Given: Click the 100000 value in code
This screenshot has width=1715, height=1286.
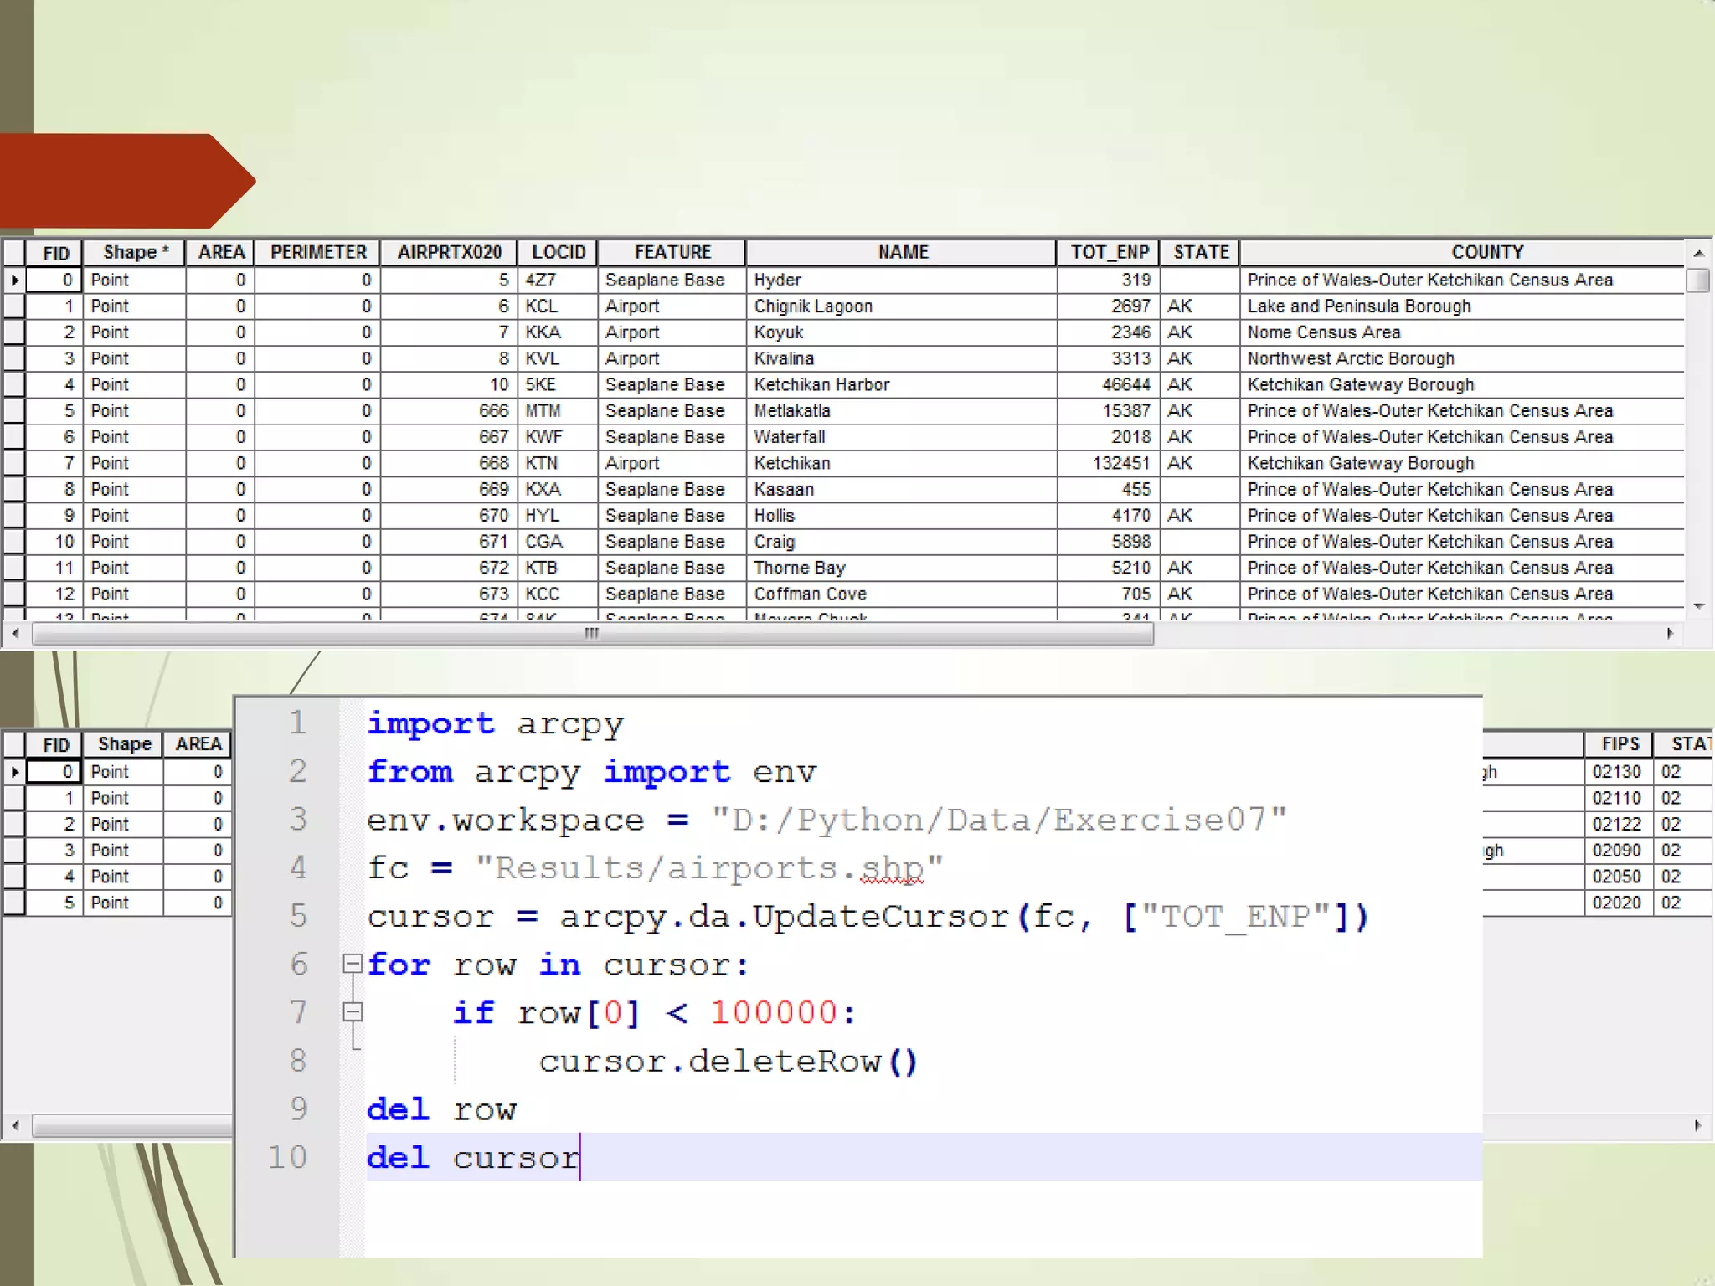Looking at the screenshot, I should [774, 1012].
